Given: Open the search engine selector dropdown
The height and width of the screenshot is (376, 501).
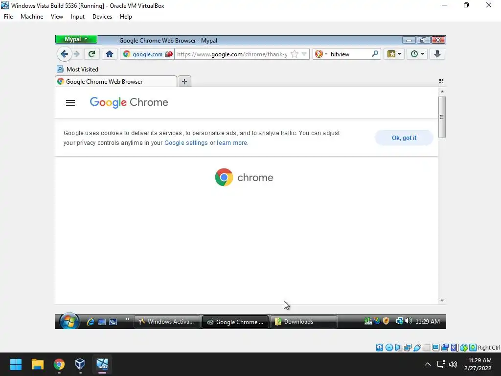Looking at the screenshot, I should pyautogui.click(x=321, y=54).
